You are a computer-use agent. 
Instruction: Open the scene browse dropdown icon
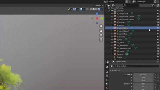(x=106, y=1)
